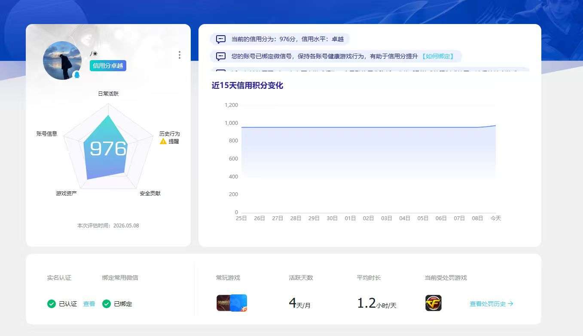
Task: Click the green check icon beside 已认证
Action: pyautogui.click(x=52, y=304)
